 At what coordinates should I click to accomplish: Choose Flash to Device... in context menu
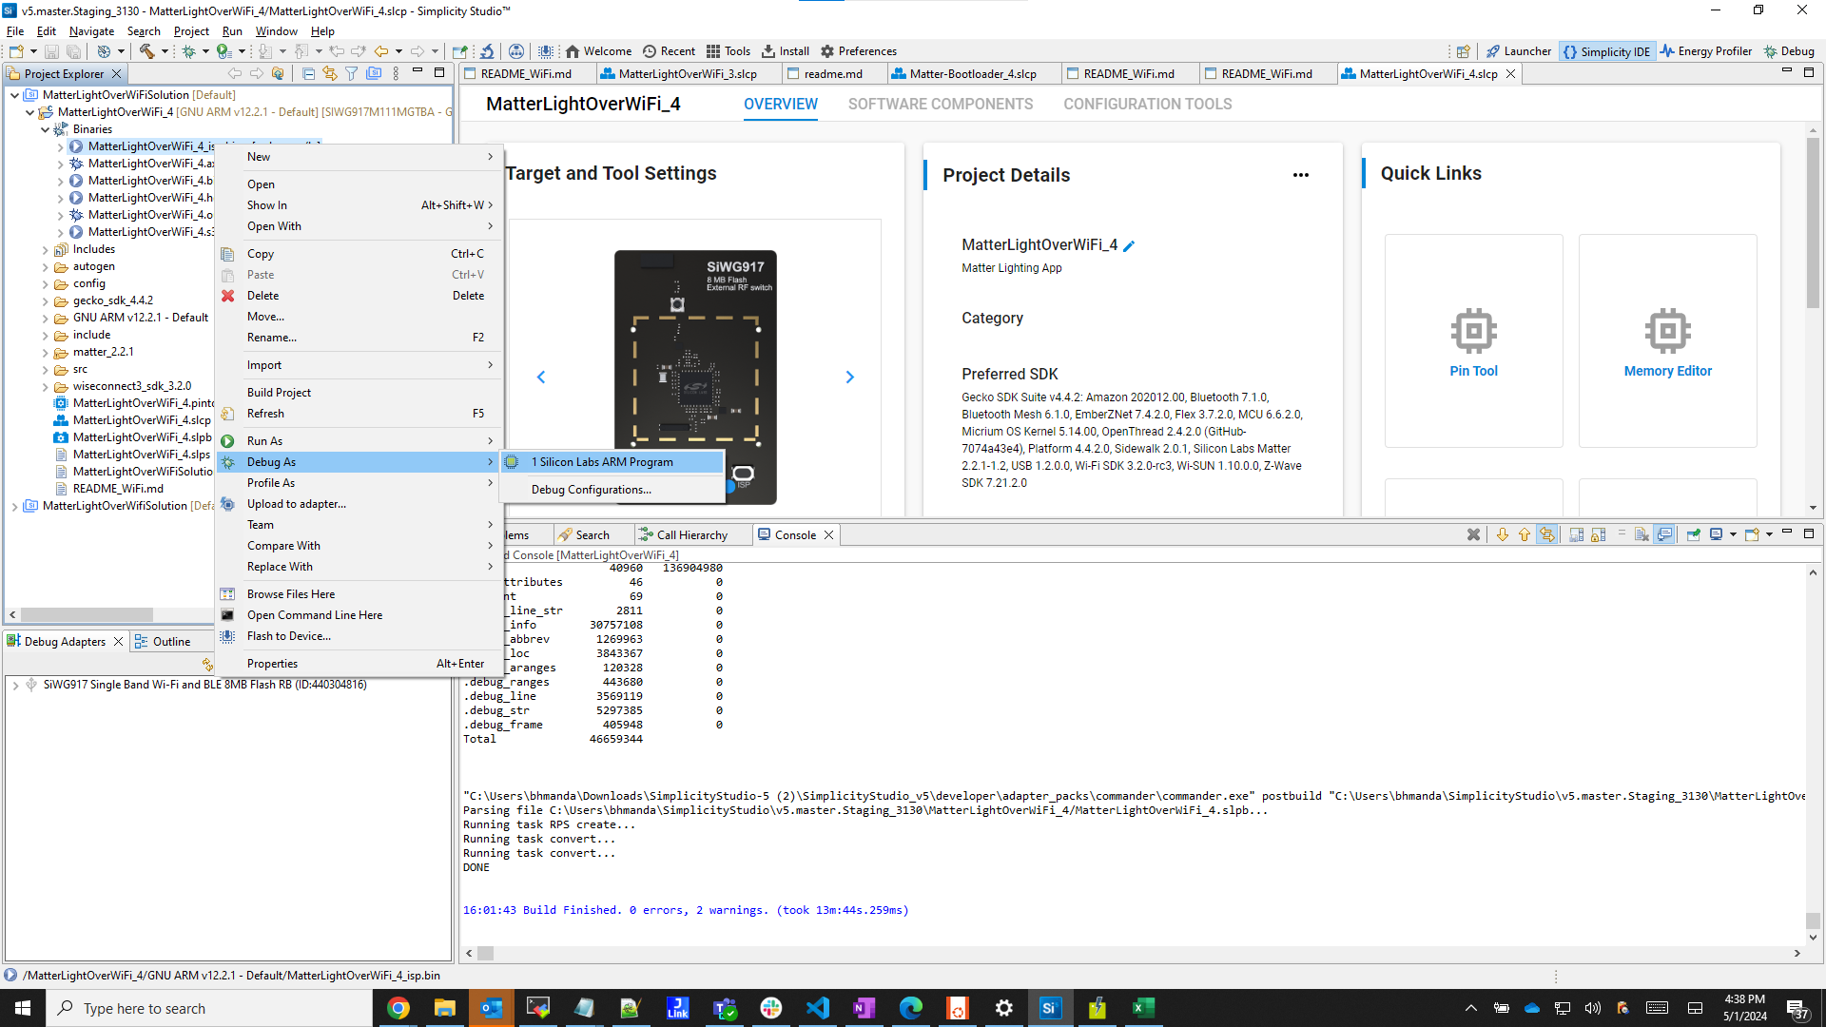(x=359, y=636)
